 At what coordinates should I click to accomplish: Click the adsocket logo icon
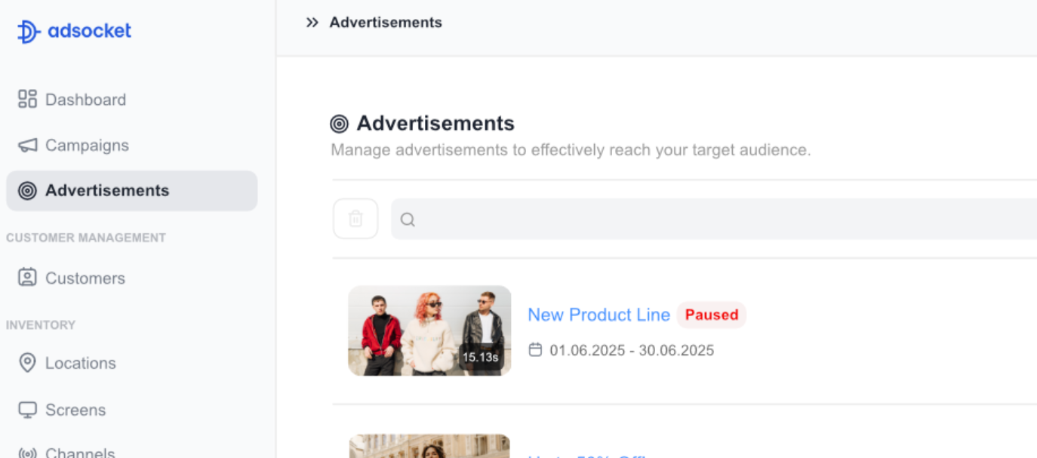click(x=28, y=32)
